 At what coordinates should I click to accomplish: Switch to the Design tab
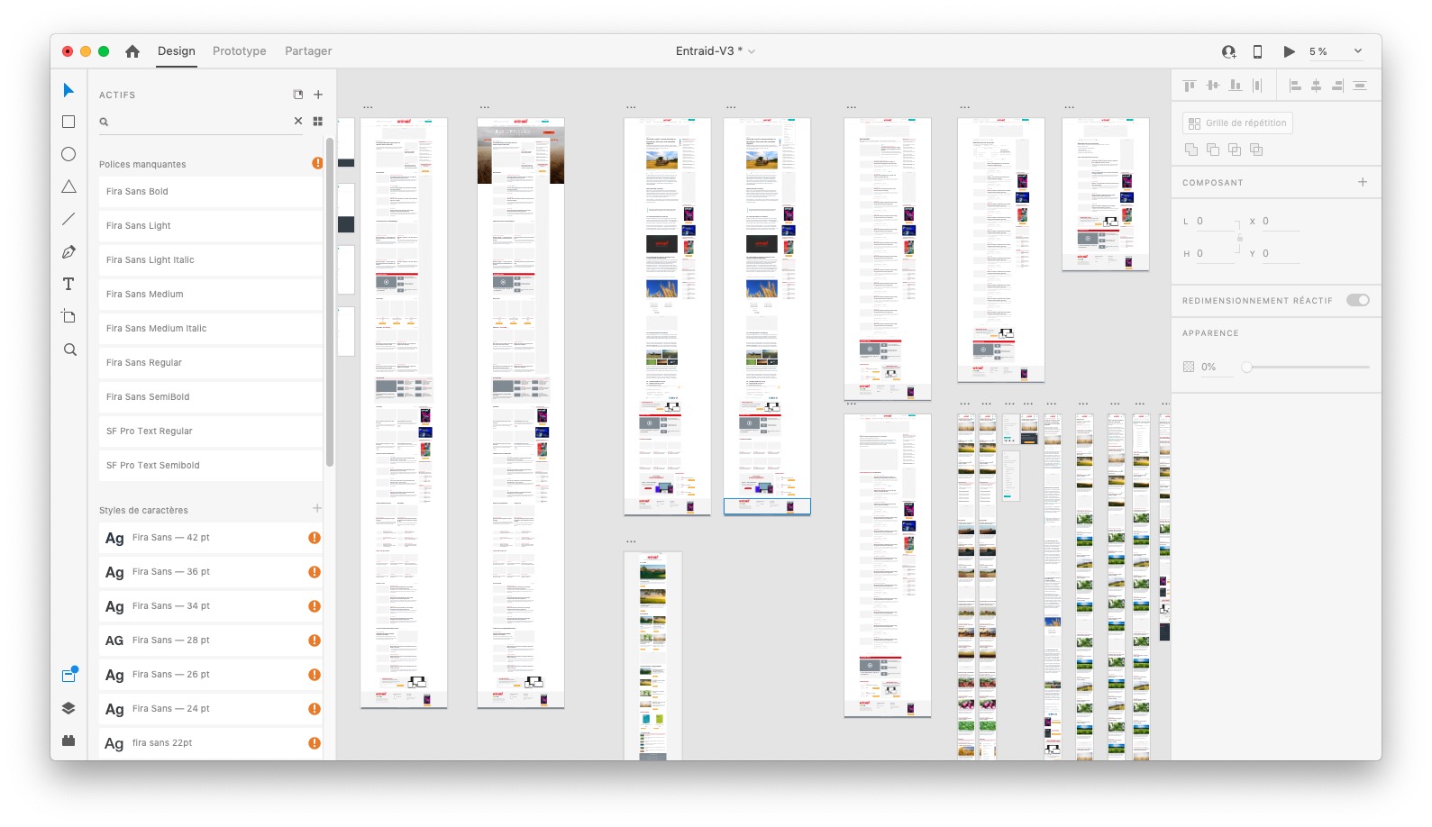click(x=177, y=51)
